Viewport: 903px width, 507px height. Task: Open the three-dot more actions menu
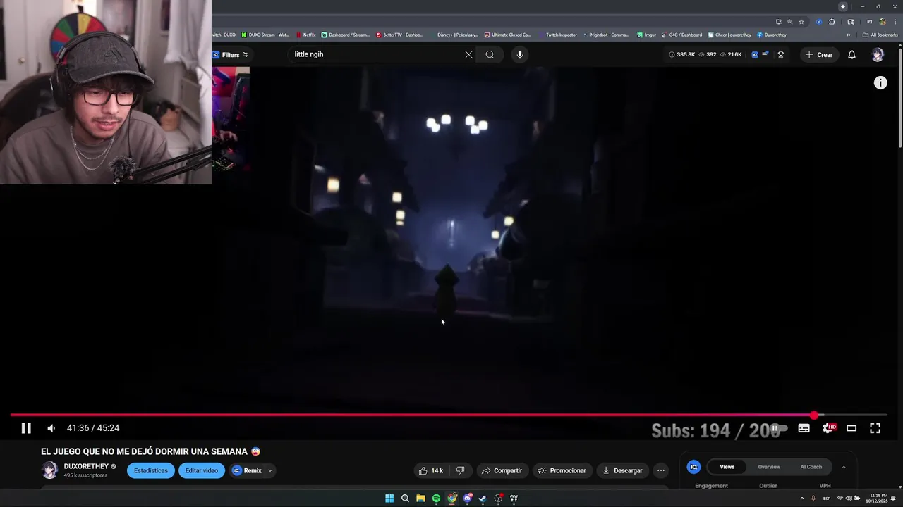click(661, 470)
